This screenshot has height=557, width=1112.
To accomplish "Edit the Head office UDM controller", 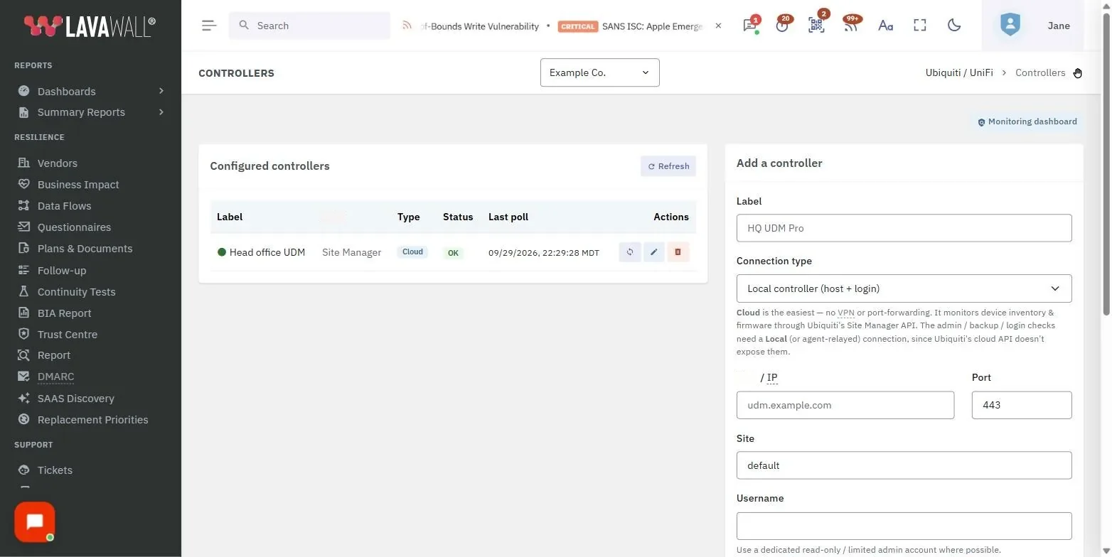I will coord(654,252).
